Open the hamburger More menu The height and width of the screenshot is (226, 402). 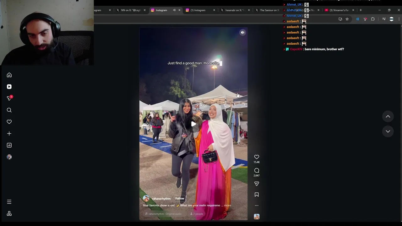tap(9, 202)
